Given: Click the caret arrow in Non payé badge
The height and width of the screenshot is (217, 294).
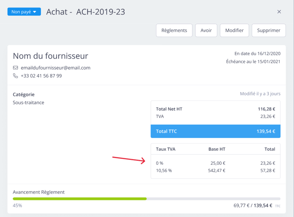Looking at the screenshot, I should [x=35, y=12].
